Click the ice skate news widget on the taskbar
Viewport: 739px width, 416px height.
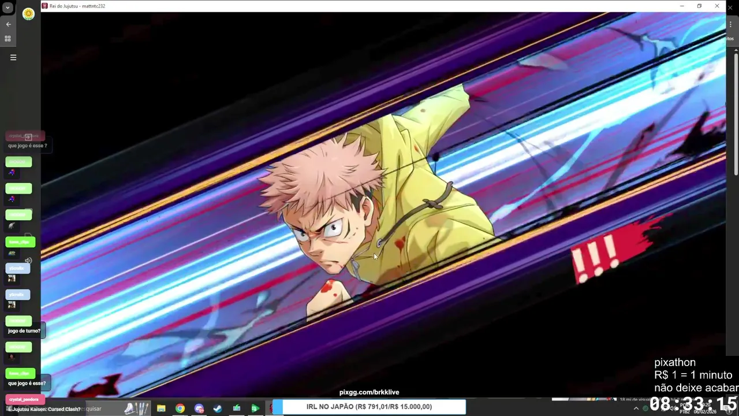(x=137, y=408)
